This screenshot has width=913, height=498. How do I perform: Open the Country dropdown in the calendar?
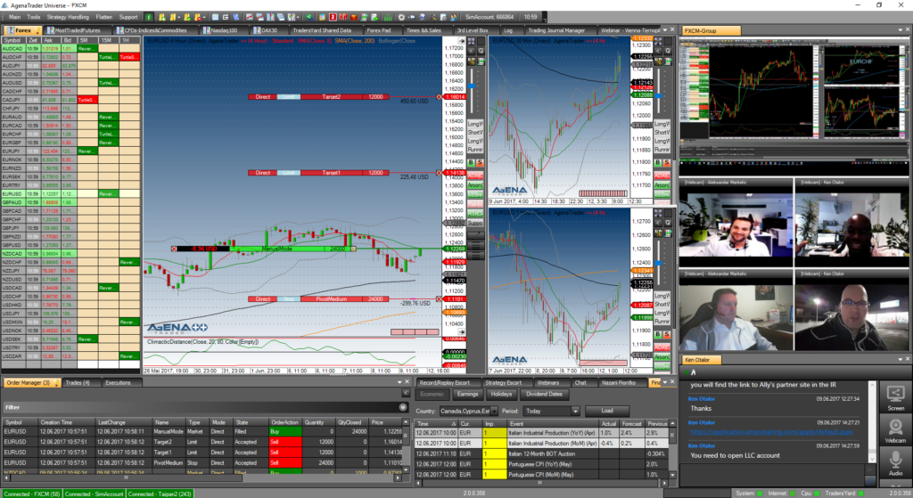coord(494,411)
